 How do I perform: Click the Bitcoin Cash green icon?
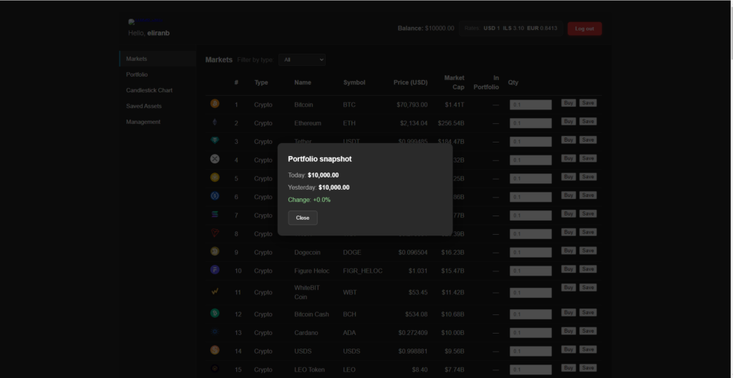click(215, 314)
